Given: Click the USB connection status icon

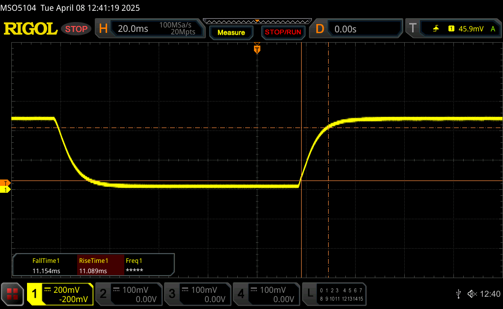Looking at the screenshot, I should tap(458, 294).
